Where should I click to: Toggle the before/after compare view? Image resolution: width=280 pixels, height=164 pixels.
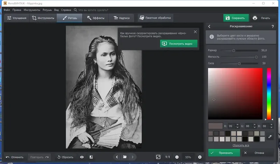coord(91,157)
